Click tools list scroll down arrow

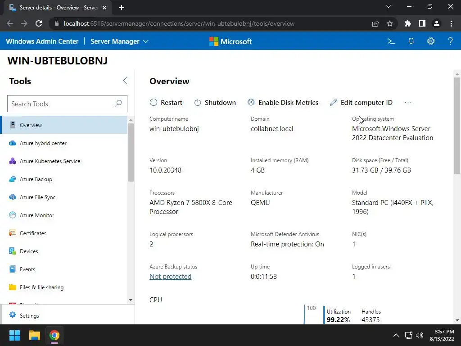131,300
